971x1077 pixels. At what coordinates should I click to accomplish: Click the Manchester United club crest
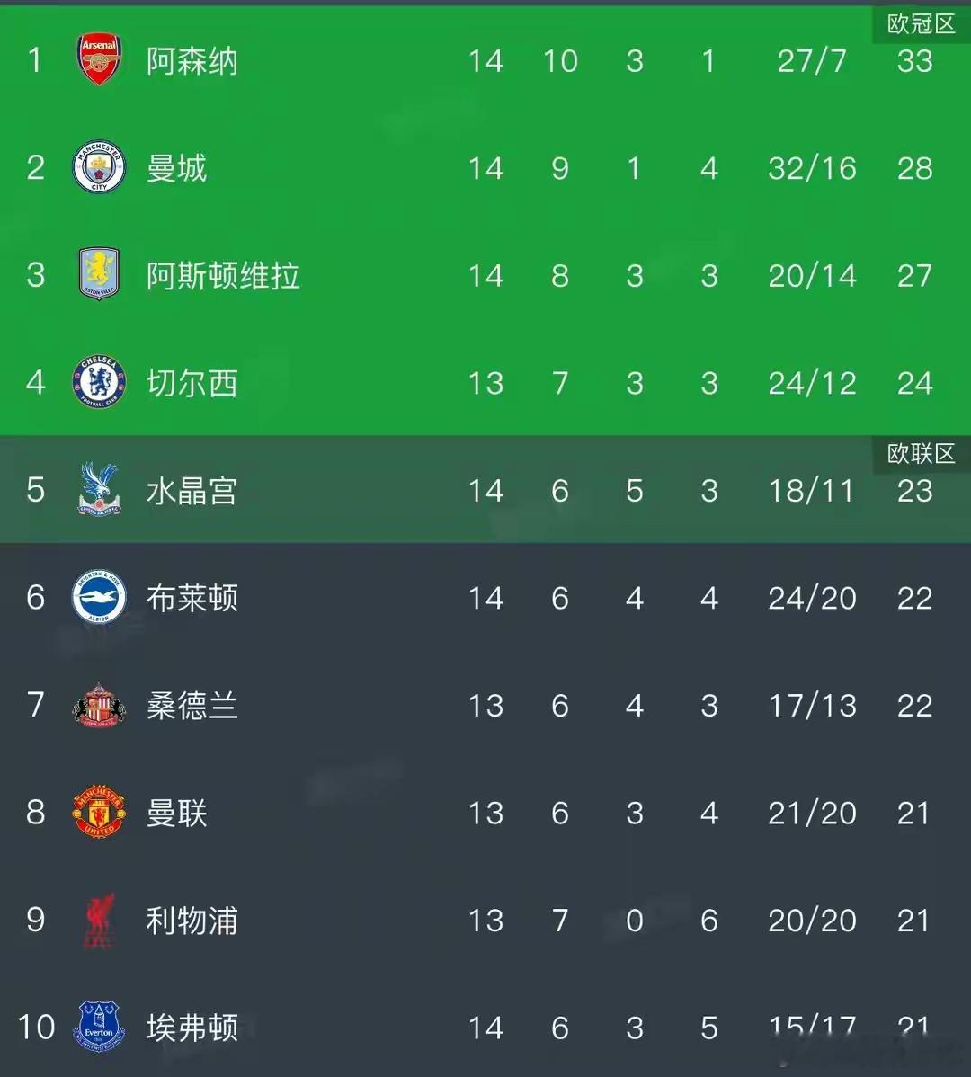pos(99,812)
